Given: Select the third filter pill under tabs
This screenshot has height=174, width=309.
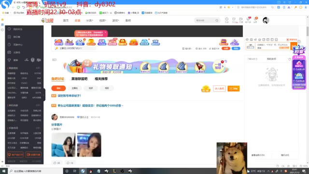Looking at the screenshot, I should pos(91,88).
